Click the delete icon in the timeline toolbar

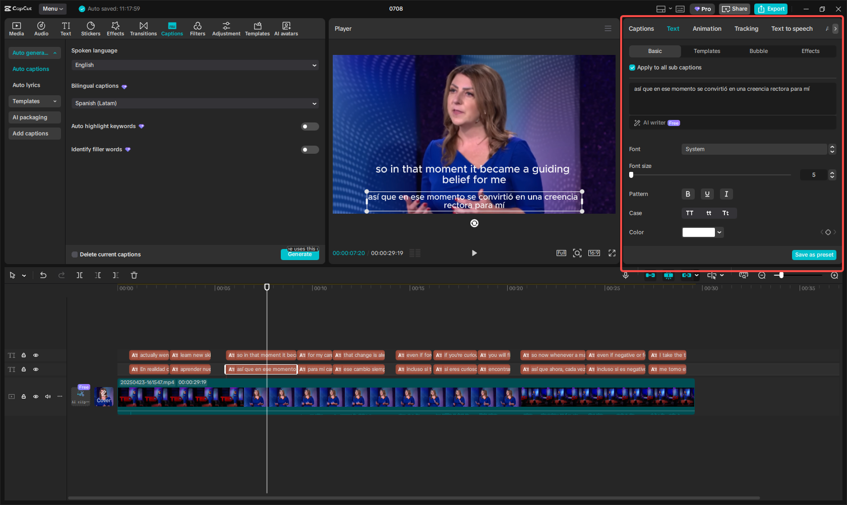point(134,275)
